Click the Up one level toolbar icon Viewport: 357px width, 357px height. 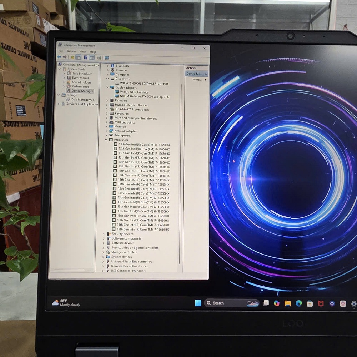tap(72, 57)
